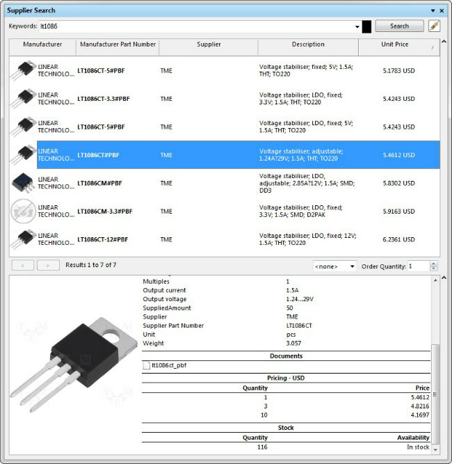Viewport: 452px width, 464px height.
Task: Click the next results page button
Action: (x=48, y=266)
